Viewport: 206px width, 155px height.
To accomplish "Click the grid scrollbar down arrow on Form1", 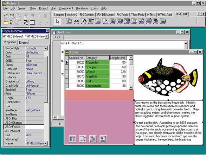I will pyautogui.click(x=131, y=87).
